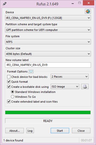Expand the Partition scheme dropdown
This screenshot has height=145, width=96.
(48, 30)
